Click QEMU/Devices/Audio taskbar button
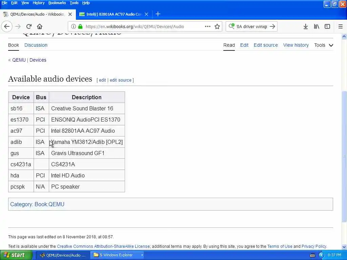 click(62, 255)
